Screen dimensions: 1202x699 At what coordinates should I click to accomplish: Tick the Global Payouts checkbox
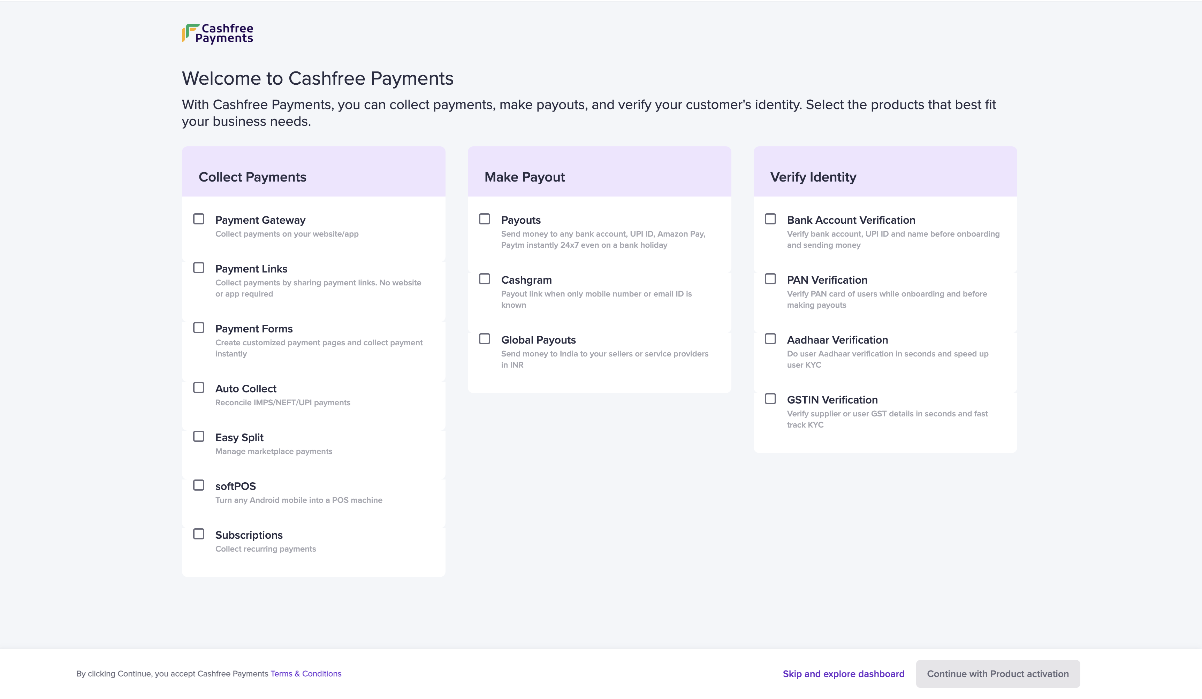(485, 339)
